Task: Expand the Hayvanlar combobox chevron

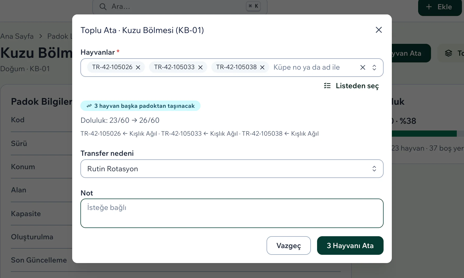Action: pyautogui.click(x=374, y=67)
